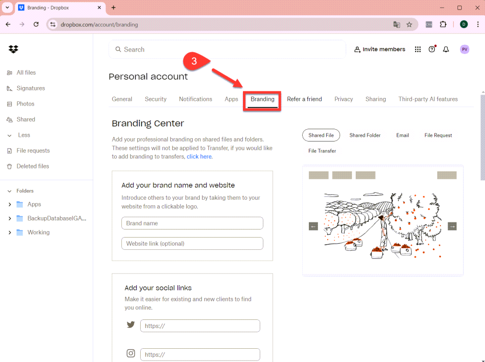Open the PV account avatar menu
This screenshot has height=362, width=485.
[x=464, y=50]
